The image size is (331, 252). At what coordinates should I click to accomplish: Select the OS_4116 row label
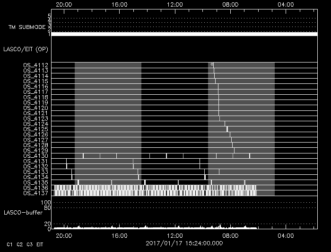[x=35, y=87]
